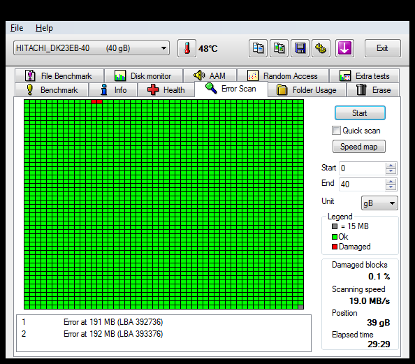Expand the Unit gB dropdown
This screenshot has width=415, height=364.
379,203
